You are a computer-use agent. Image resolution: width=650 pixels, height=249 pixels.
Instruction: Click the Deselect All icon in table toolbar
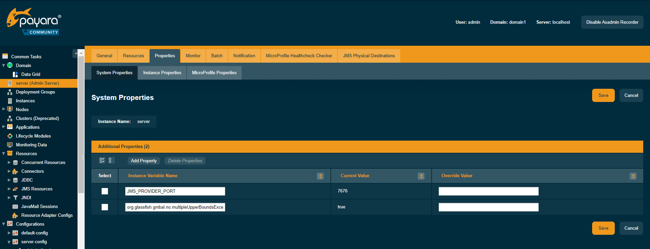110,161
